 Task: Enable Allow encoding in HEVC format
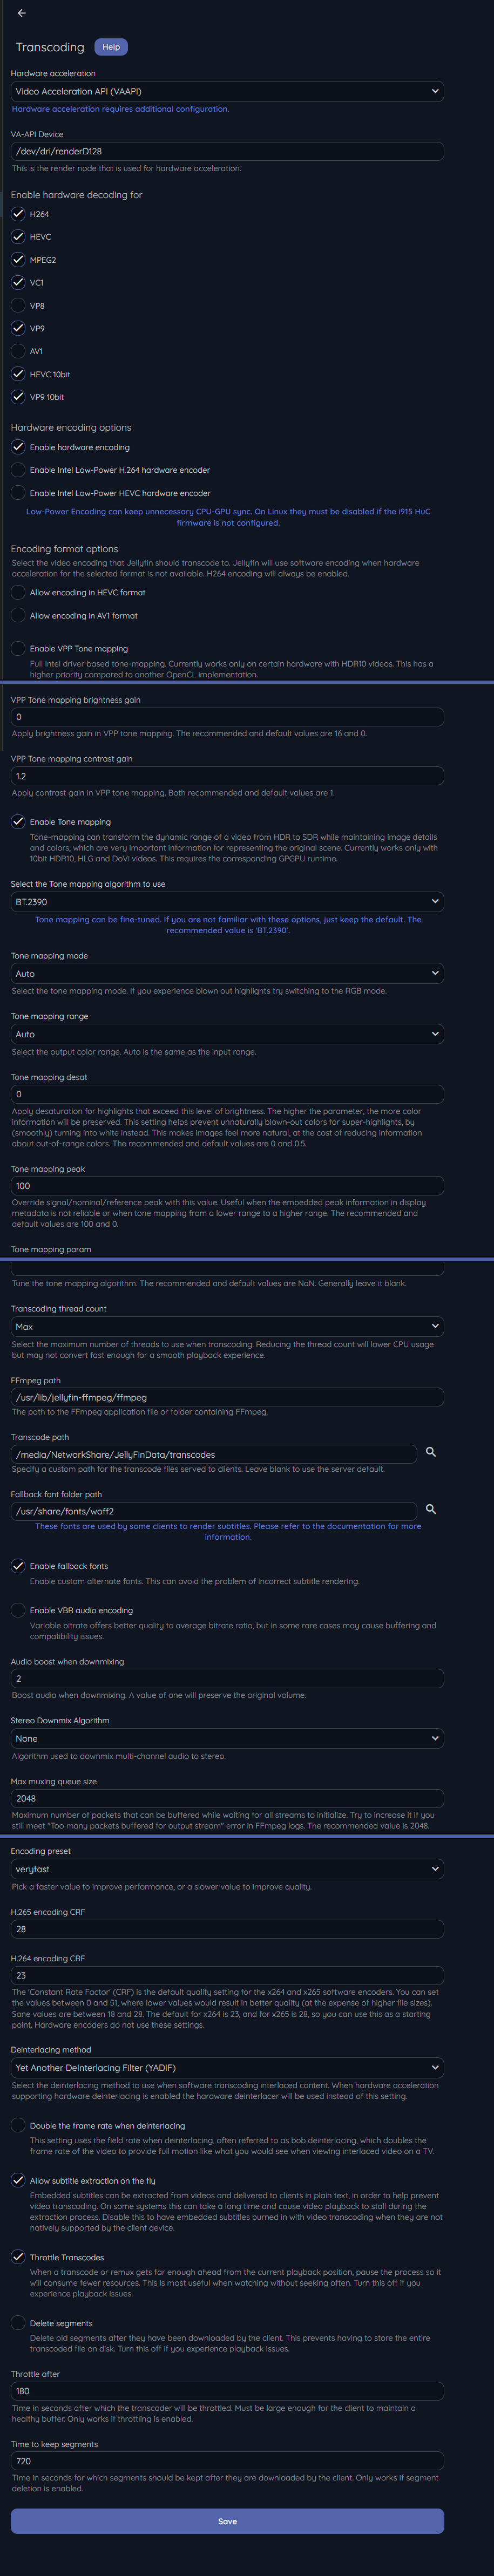coord(18,592)
